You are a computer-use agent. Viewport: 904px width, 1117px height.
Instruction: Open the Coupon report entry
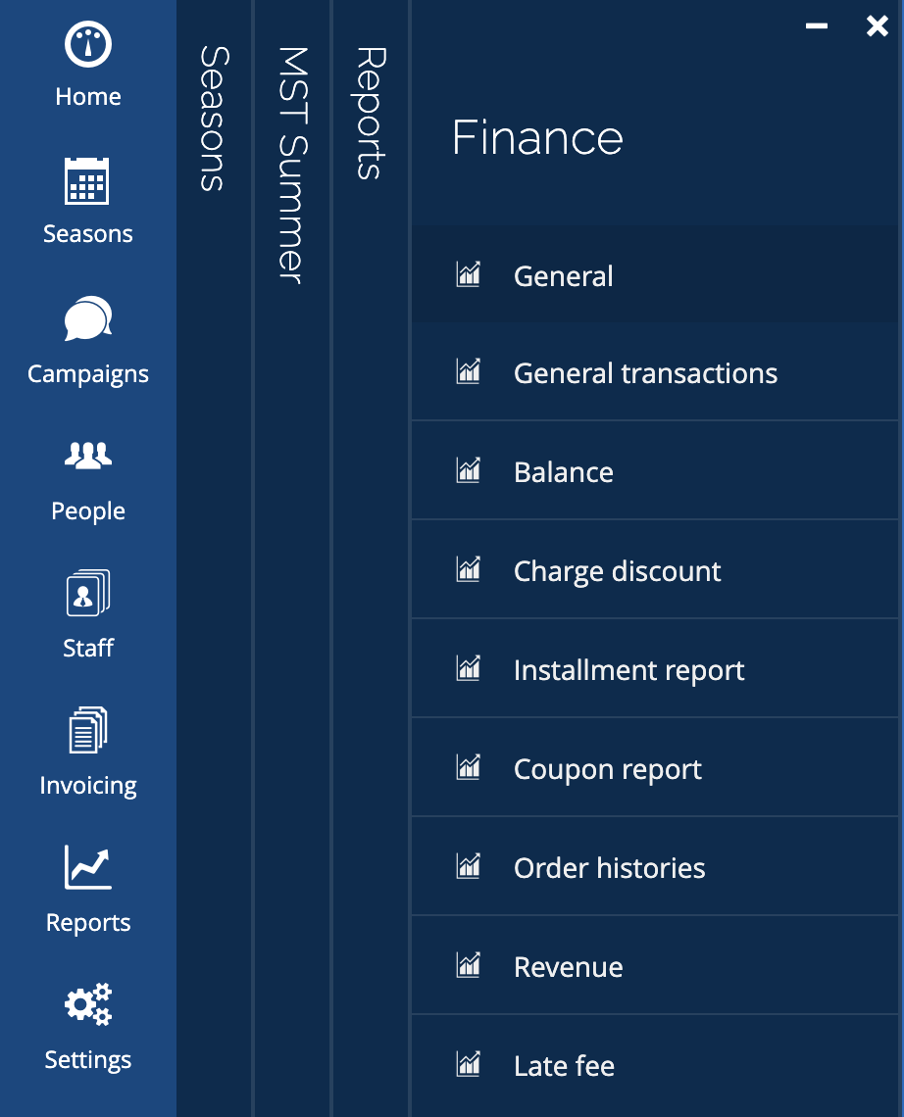coord(607,769)
